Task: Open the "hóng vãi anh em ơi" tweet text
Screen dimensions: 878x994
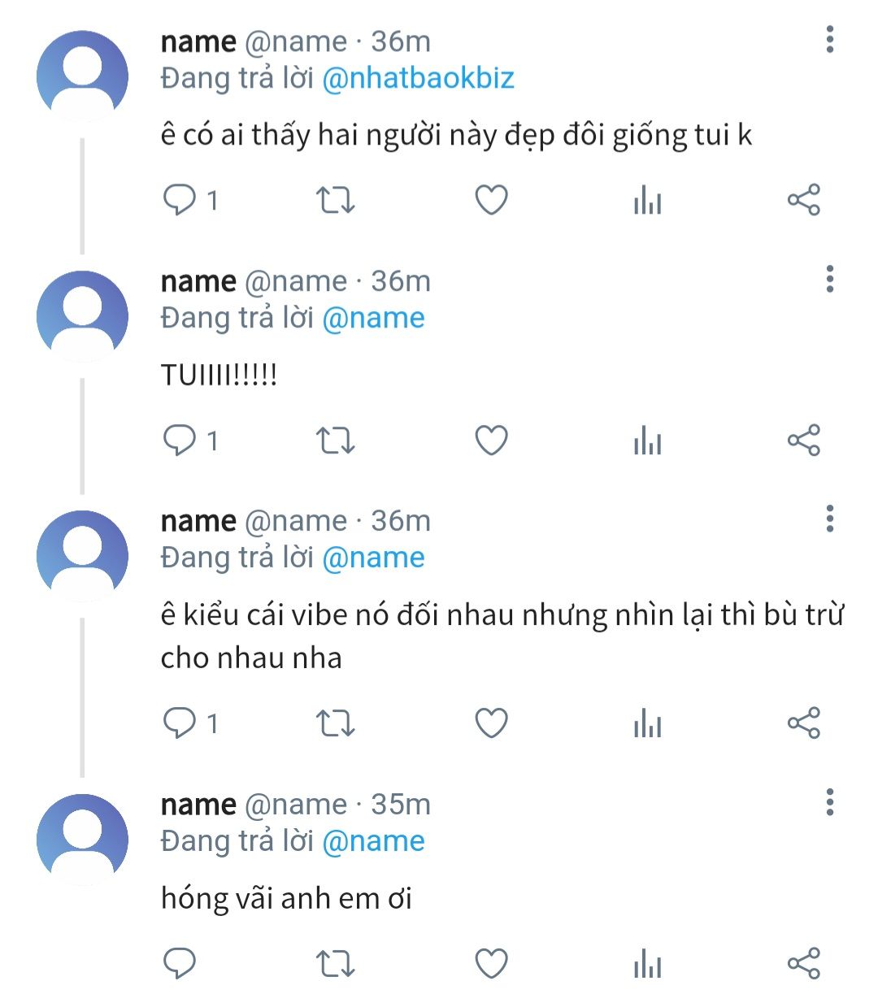Action: click(x=286, y=899)
